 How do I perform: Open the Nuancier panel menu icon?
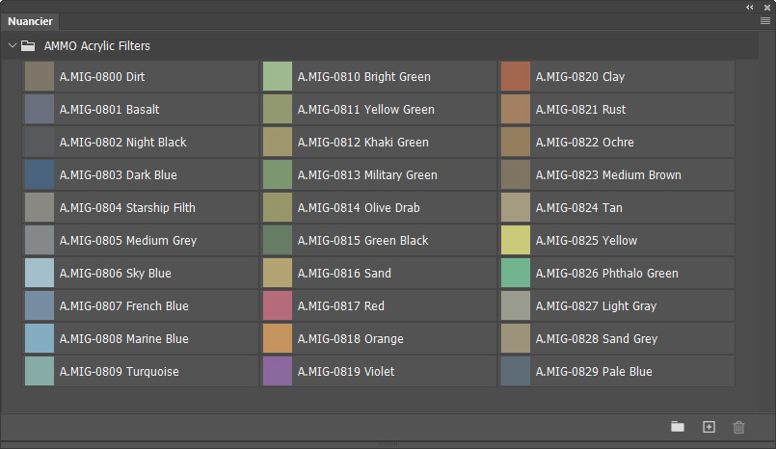coord(765,21)
